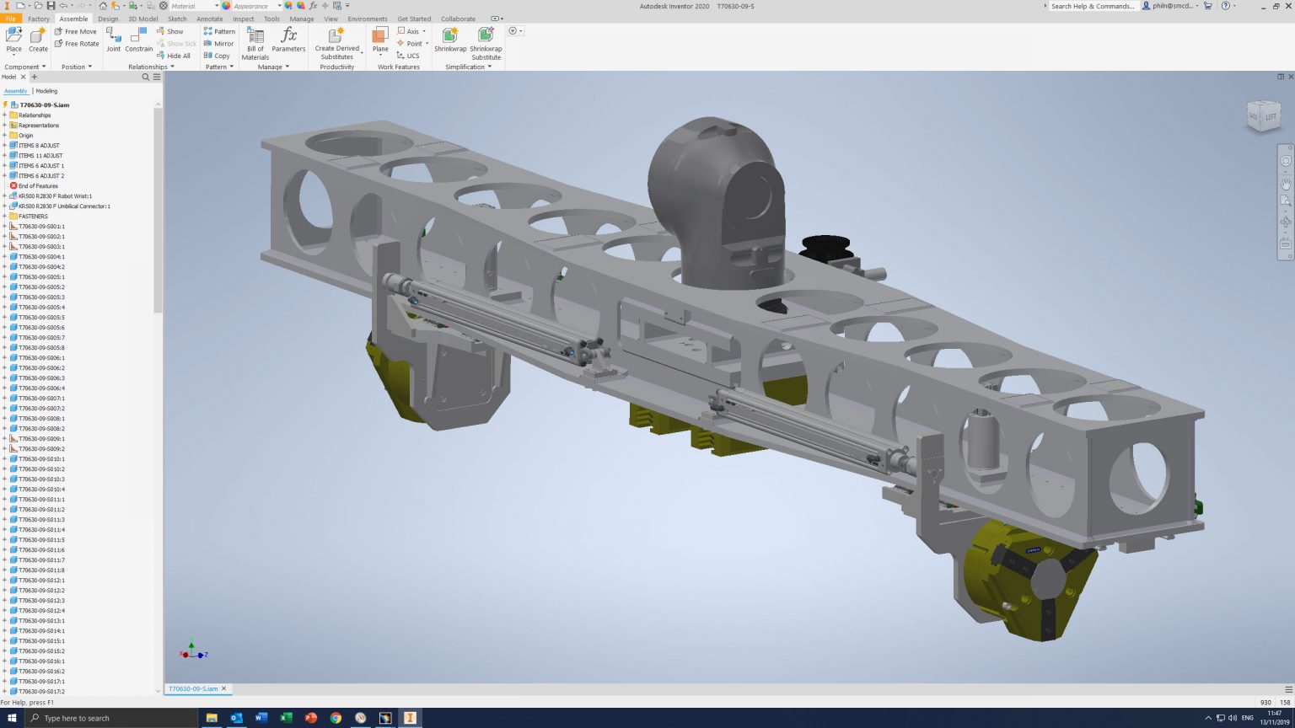Expand the FASTENERS folder
1295x728 pixels.
(x=6, y=216)
